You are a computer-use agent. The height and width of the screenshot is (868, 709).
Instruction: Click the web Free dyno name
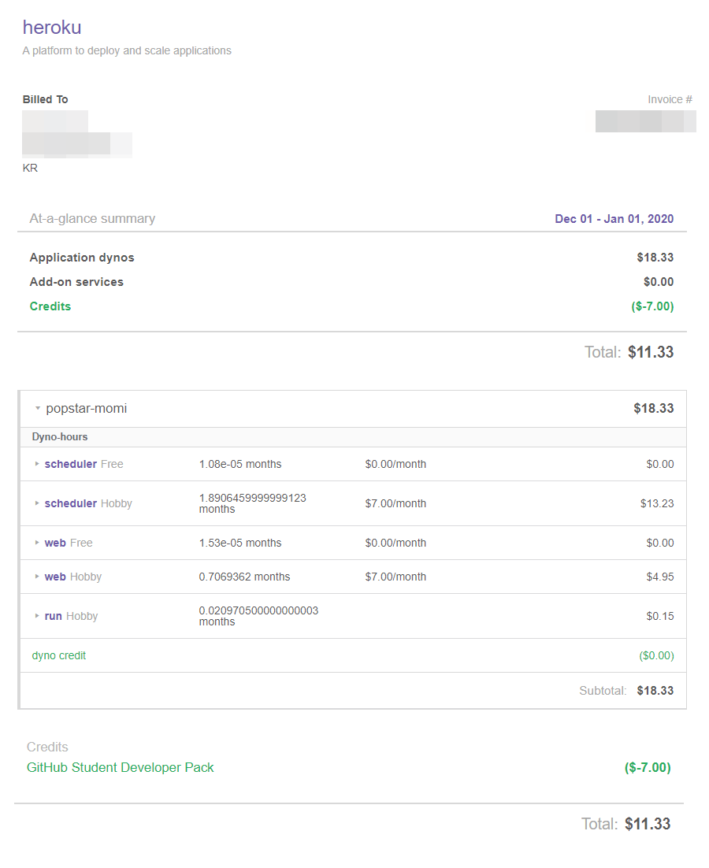tap(55, 543)
